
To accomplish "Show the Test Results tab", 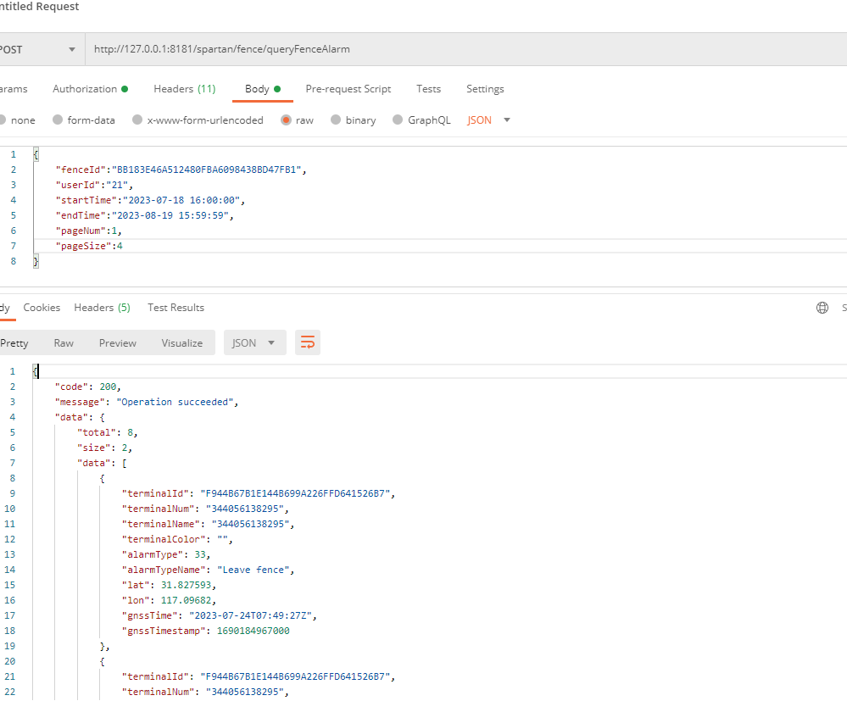I will pyautogui.click(x=176, y=308).
